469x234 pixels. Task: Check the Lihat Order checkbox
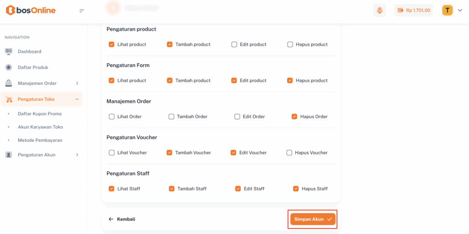(112, 116)
